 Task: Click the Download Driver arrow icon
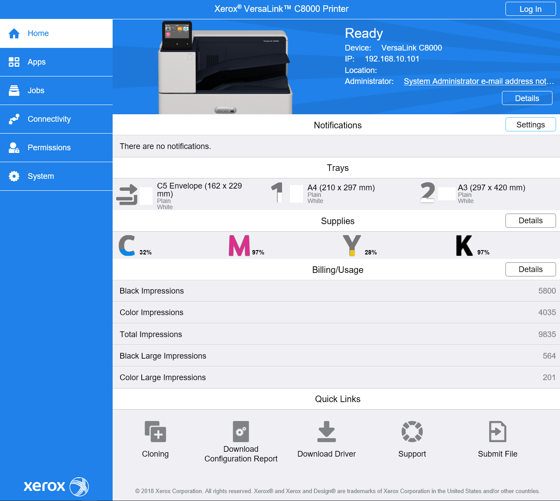pyautogui.click(x=326, y=431)
